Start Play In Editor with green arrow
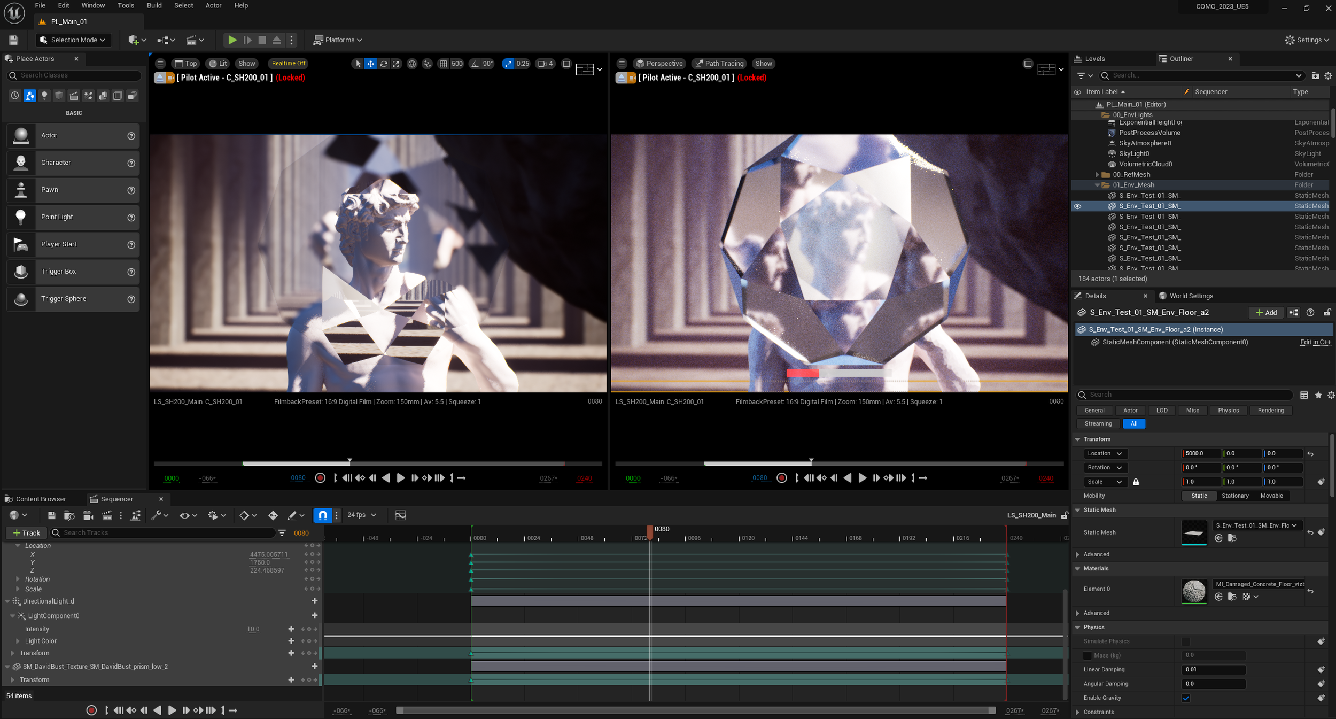This screenshot has height=719, width=1336. pyautogui.click(x=232, y=40)
